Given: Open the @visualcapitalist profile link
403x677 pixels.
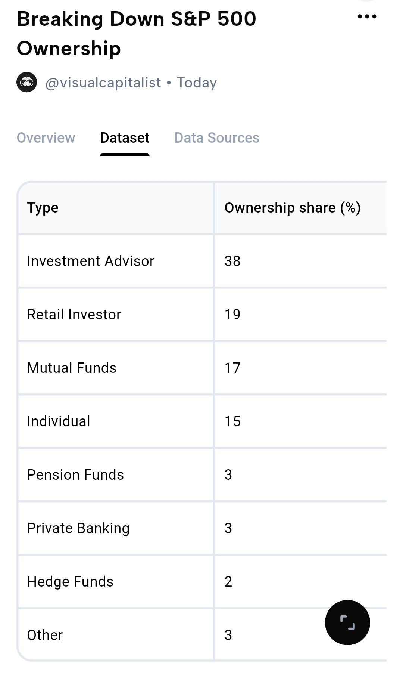Looking at the screenshot, I should coord(103,83).
